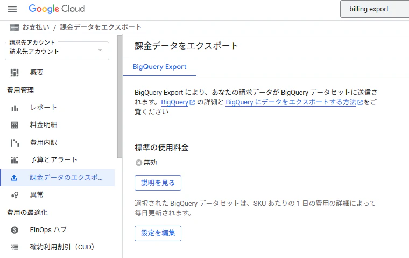
Task: Click the 概要 dashboard icon
Action: coord(15,73)
